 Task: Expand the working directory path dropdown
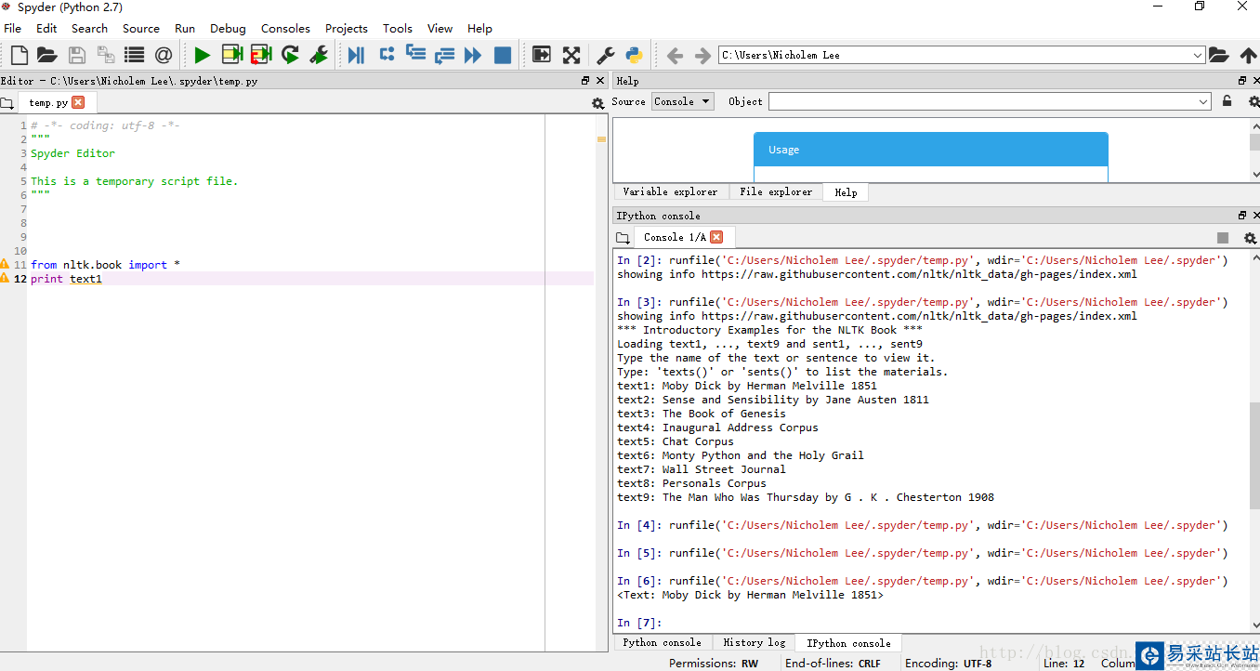tap(1198, 56)
